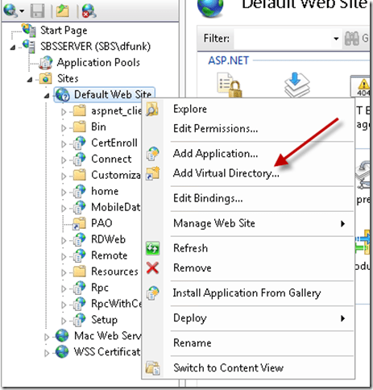Select RDWeb in the tree
This screenshot has height=390, width=373.
108,239
